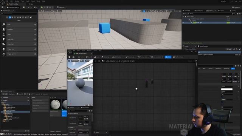Open the Edit menu of the main editor

click(11, 1)
